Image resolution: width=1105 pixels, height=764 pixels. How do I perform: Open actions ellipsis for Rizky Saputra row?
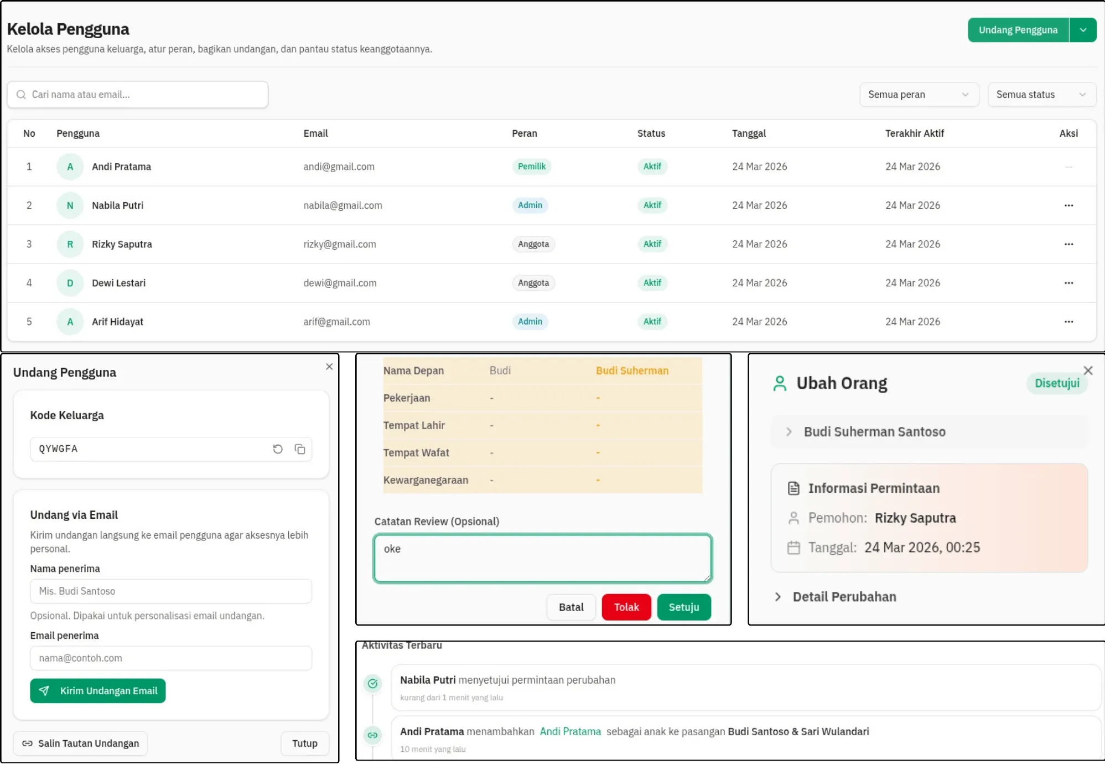[1068, 244]
